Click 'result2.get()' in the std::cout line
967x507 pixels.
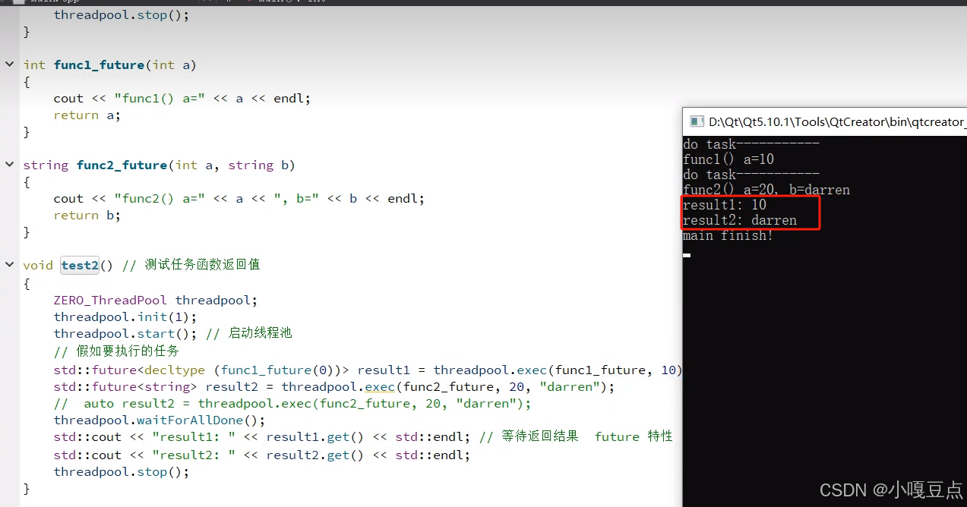click(x=315, y=455)
